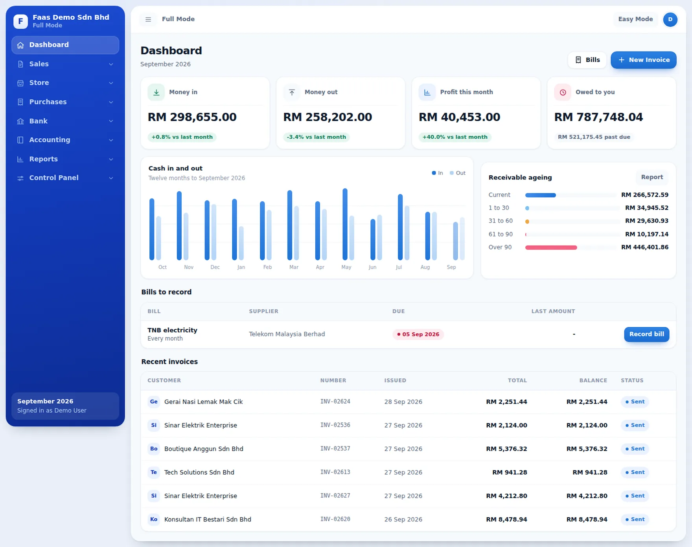692x547 pixels.
Task: Expand the Reports menu chevron
Action: (x=111, y=159)
